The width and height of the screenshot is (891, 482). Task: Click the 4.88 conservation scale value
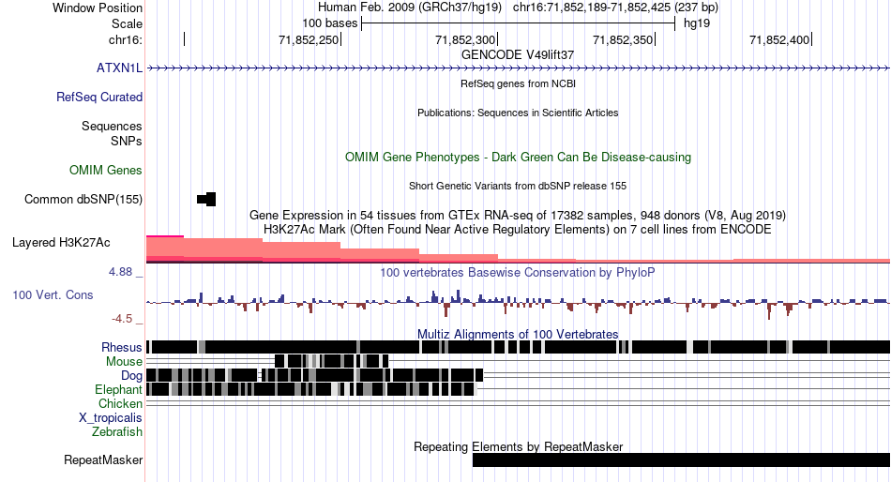(x=120, y=272)
